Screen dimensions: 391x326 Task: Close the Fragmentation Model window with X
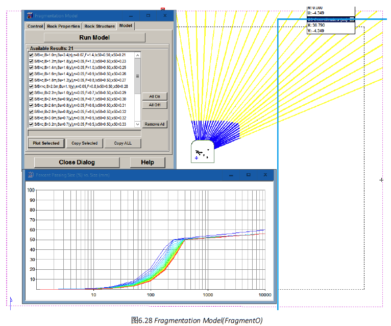pos(165,16)
